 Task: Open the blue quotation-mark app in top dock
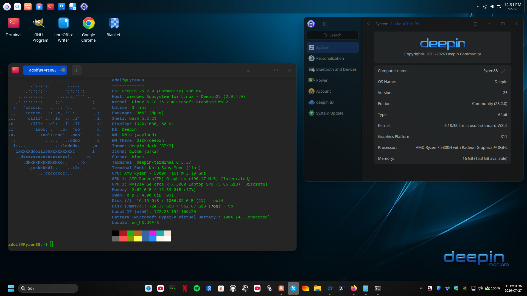[62, 7]
